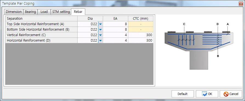Click CTC cell of Bottom Side row (B)
This screenshot has height=101, width=245.
(141, 30)
